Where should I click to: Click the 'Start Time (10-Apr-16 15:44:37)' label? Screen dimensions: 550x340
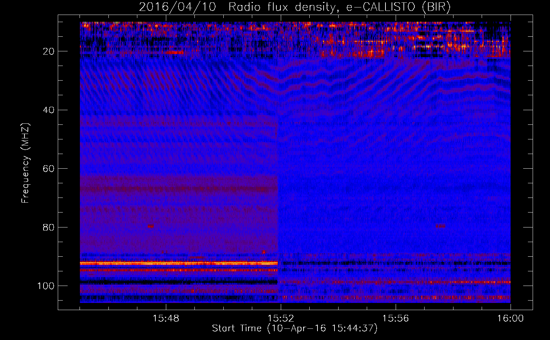pos(295,328)
